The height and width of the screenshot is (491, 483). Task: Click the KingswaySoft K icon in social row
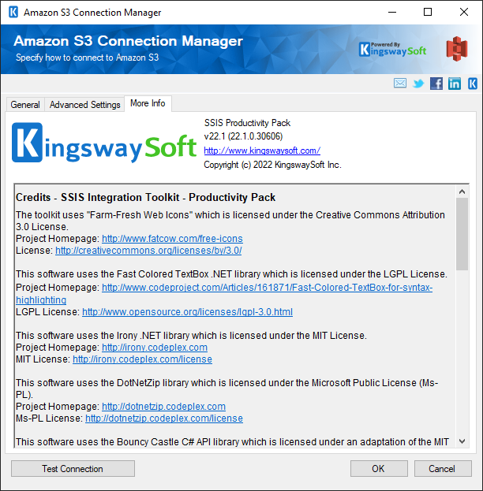(473, 84)
